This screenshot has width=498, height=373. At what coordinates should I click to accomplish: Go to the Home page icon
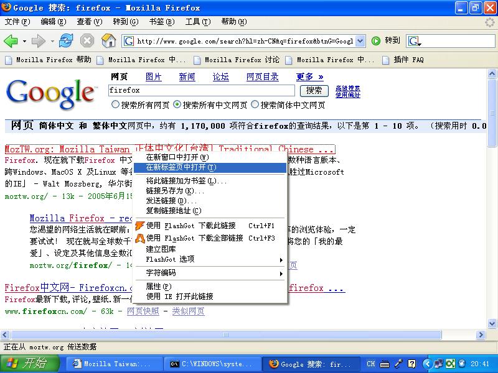108,41
